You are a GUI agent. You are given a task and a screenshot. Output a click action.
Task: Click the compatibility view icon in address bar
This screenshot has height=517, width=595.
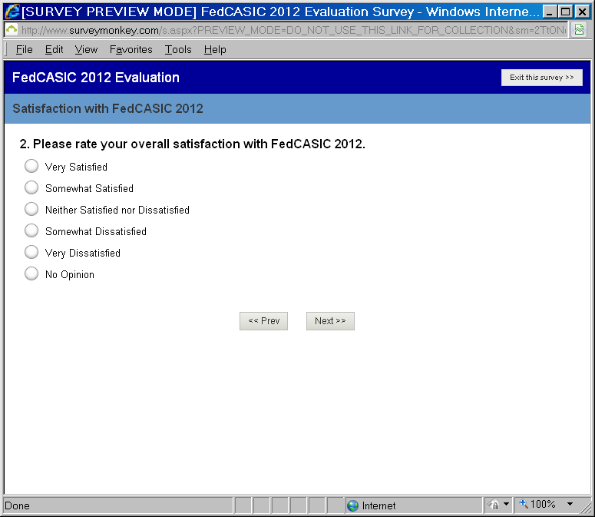tap(579, 30)
